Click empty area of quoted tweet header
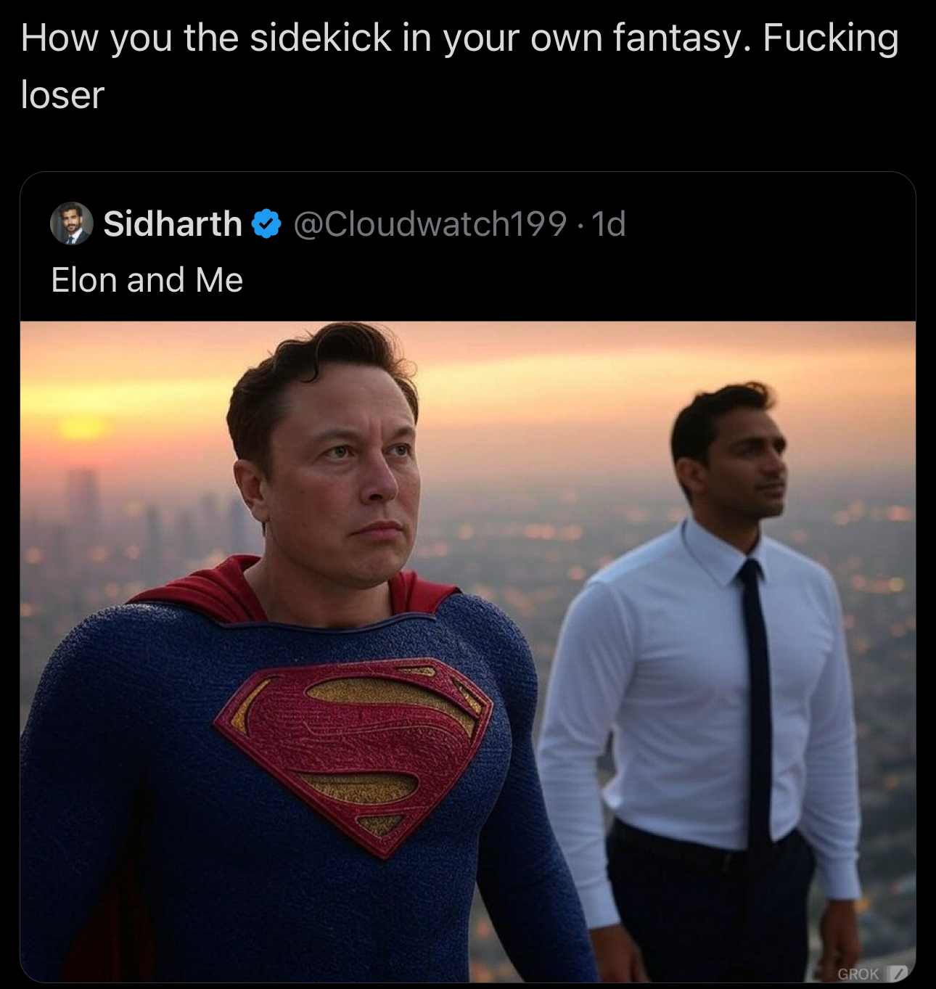 769,223
